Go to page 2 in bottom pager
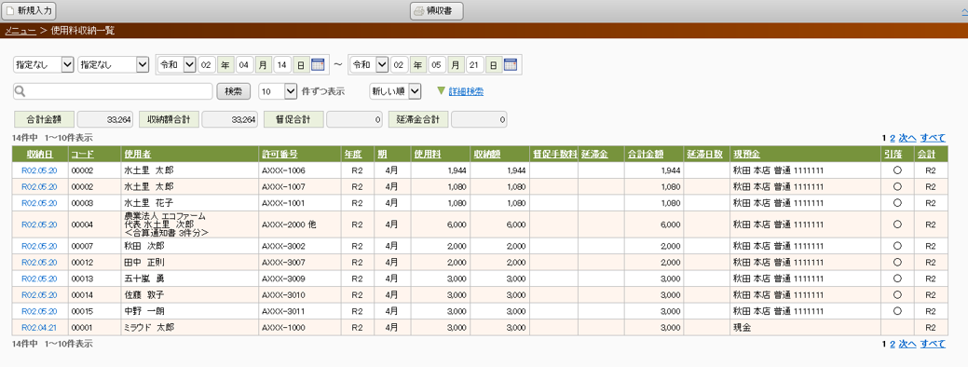The height and width of the screenshot is (367, 968). click(x=892, y=344)
